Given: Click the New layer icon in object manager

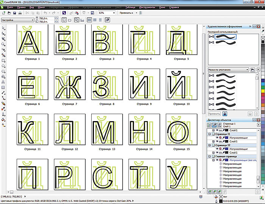Looking at the screenshot, I should pos(209,192).
